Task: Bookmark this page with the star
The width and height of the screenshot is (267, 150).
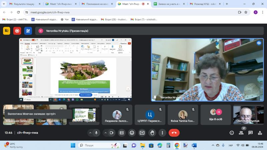Action: pos(246,12)
